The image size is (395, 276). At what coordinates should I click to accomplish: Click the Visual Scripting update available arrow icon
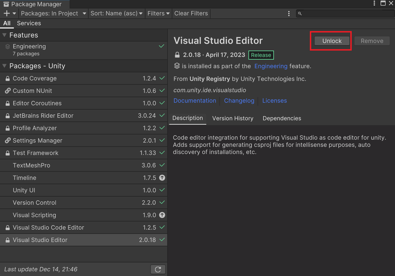[162, 215]
